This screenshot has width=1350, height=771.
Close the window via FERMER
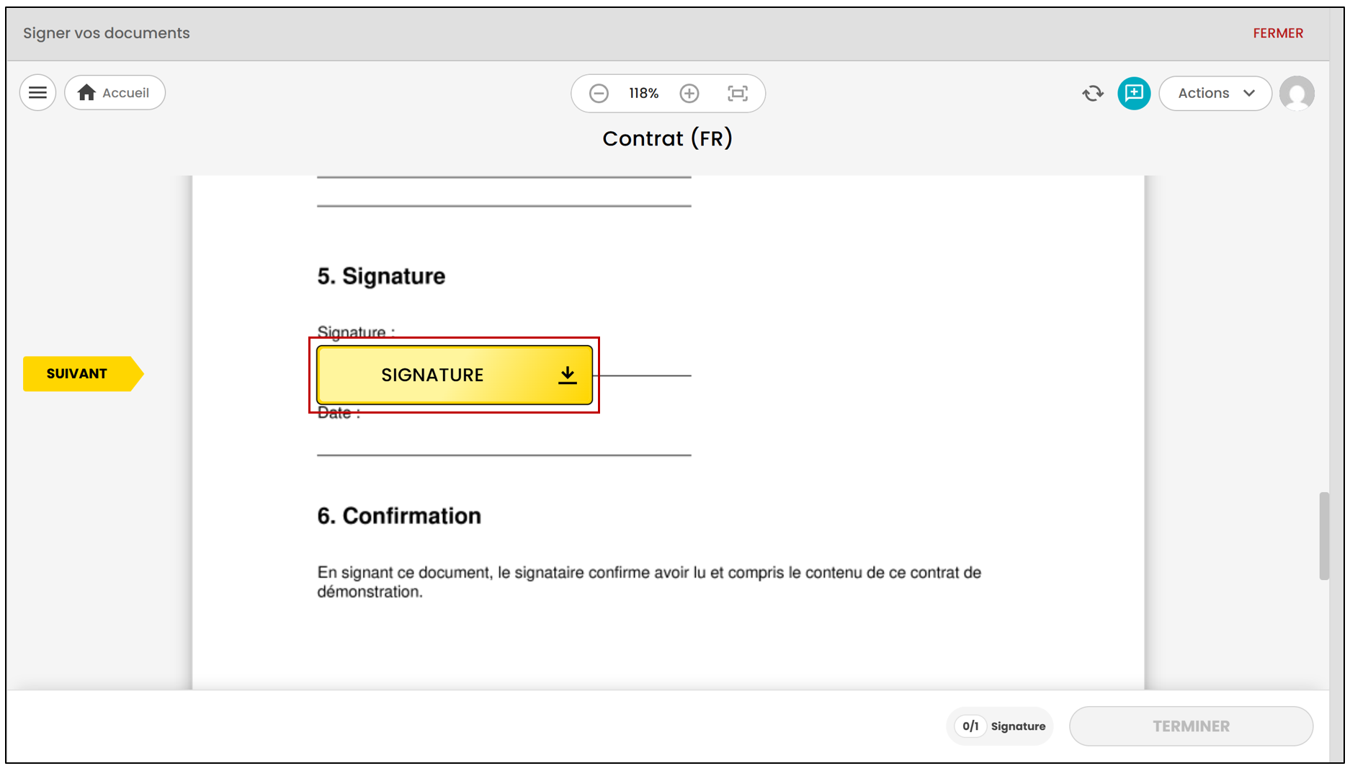(1278, 33)
